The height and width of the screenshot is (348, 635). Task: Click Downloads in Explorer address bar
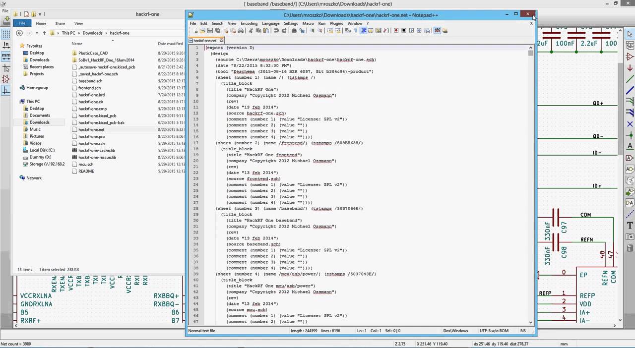(92, 33)
